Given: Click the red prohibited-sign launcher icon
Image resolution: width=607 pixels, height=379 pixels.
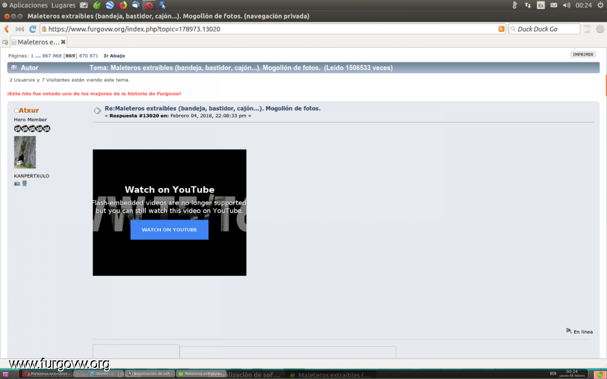Looking at the screenshot, I should pyautogui.click(x=149, y=6).
